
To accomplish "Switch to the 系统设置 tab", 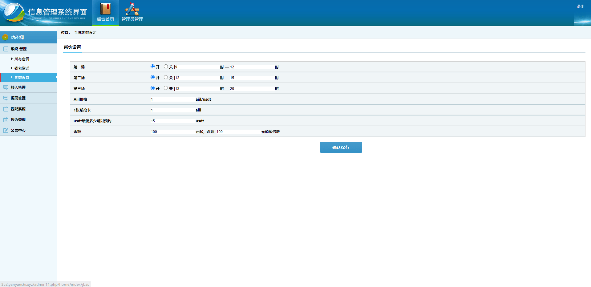I will (72, 47).
